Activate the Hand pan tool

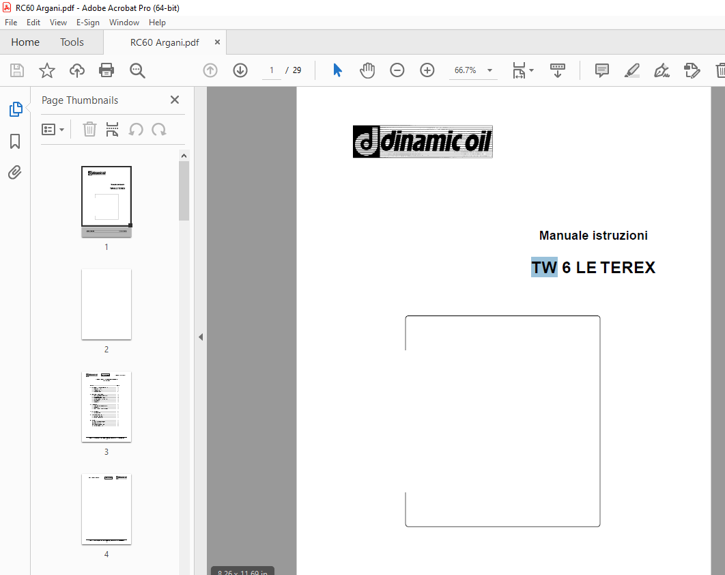(x=367, y=70)
